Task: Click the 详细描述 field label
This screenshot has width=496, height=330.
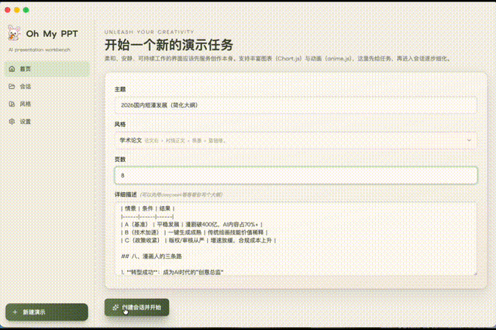Action: coord(126,194)
